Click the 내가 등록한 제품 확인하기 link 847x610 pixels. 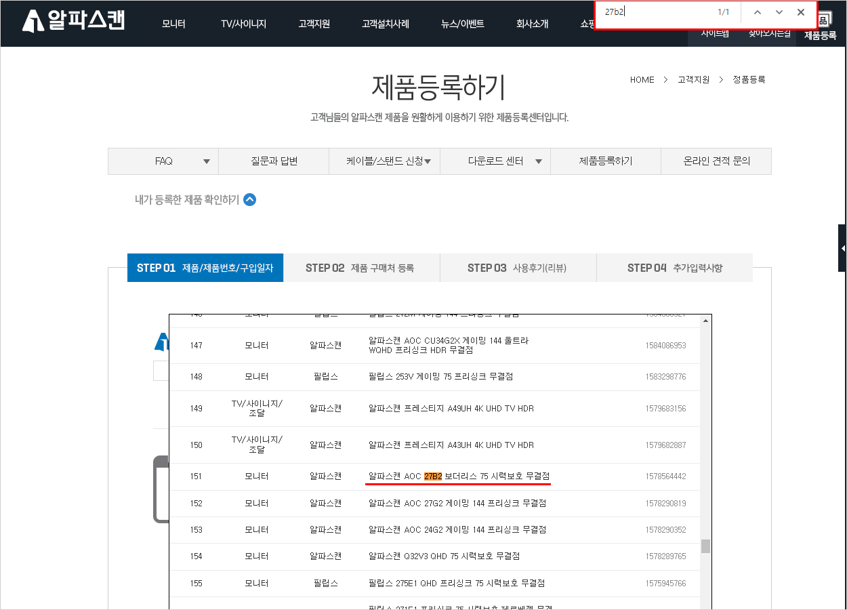click(187, 200)
